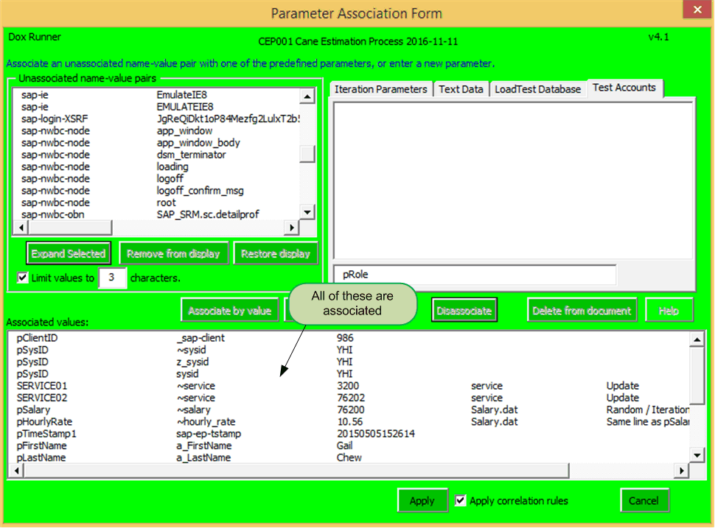Select the pLastName row
This screenshot has height=528, width=715.
(349, 457)
